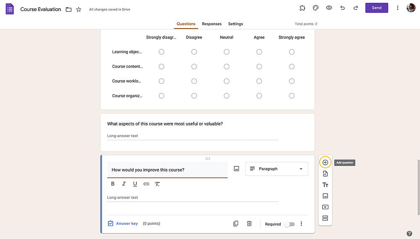Delete the improve-course question
420x239 pixels.
tap(249, 224)
